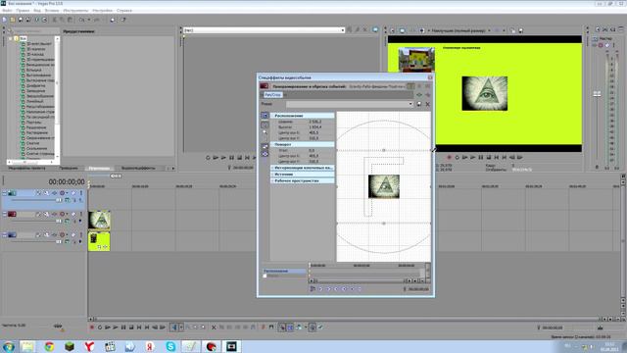This screenshot has height=353, width=627.
Task: Open Yandex Browser from the taskbar
Action: [x=89, y=346]
